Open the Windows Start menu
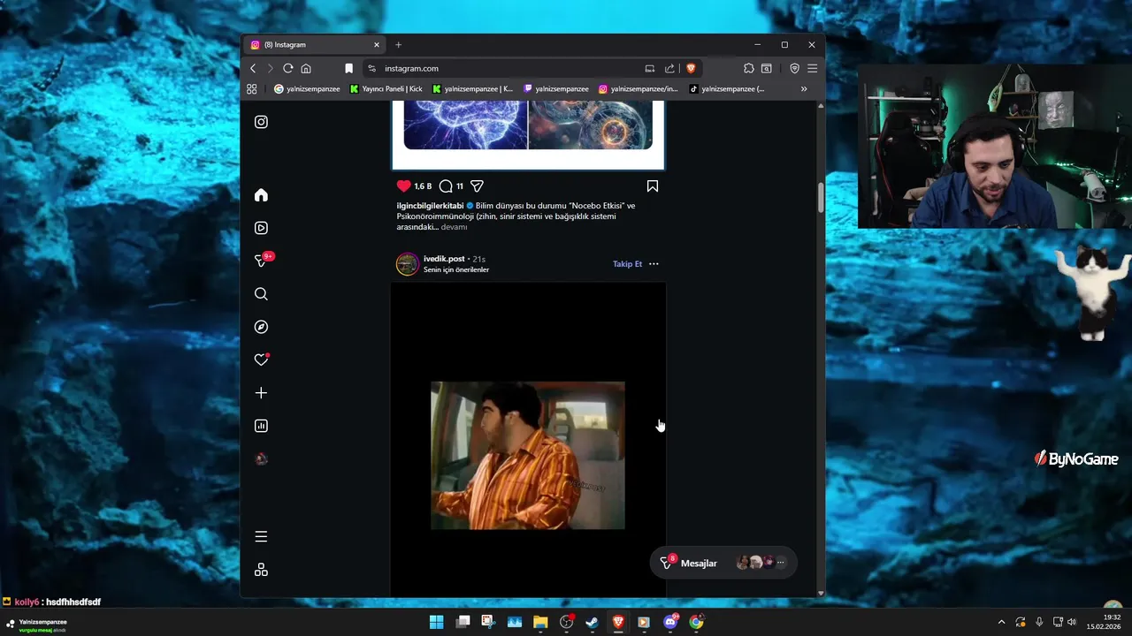 tap(437, 622)
